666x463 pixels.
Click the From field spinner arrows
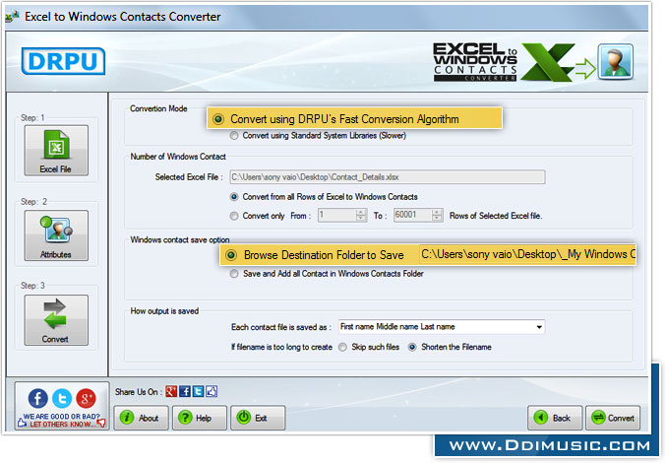[361, 215]
